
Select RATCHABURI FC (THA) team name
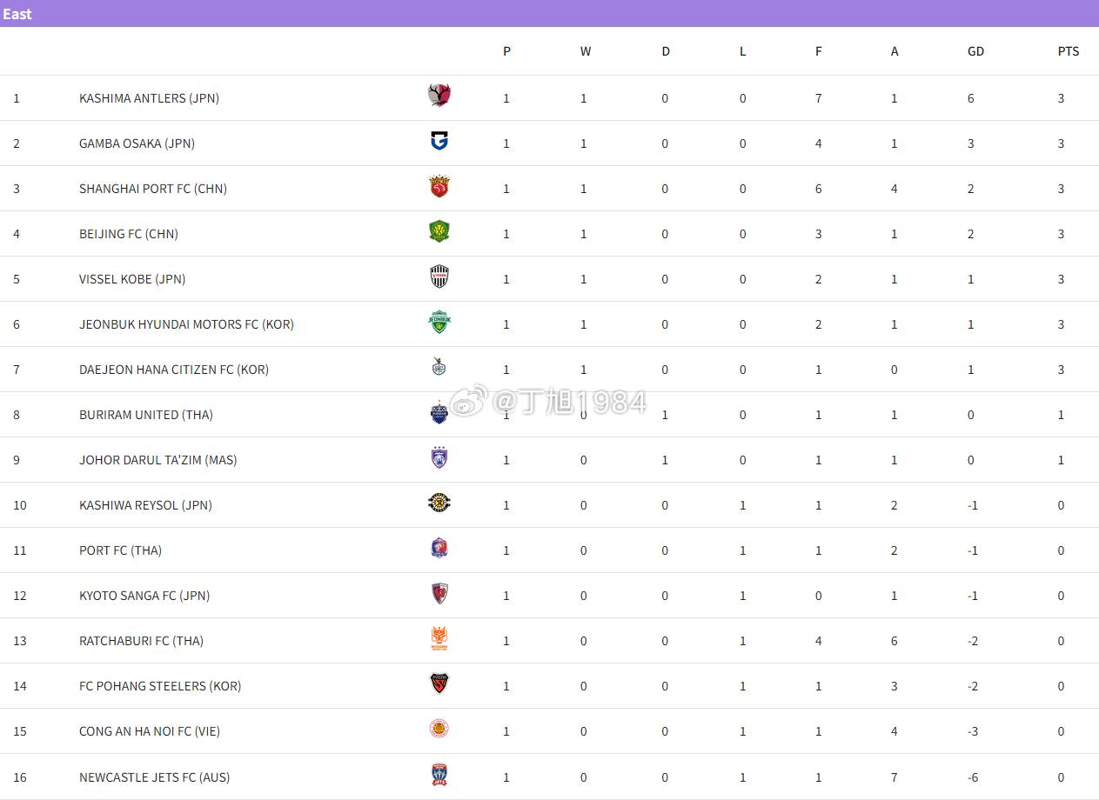(x=141, y=641)
